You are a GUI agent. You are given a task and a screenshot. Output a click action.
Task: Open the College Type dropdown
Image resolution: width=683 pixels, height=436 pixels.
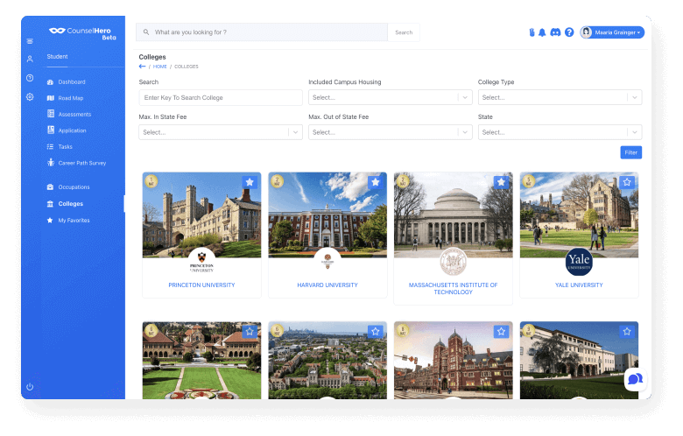pyautogui.click(x=560, y=97)
